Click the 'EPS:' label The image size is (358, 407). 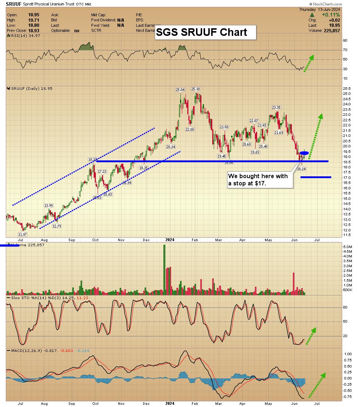coord(140,20)
